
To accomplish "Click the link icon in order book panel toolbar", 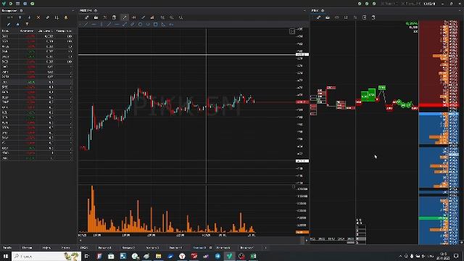I will click(318, 17).
